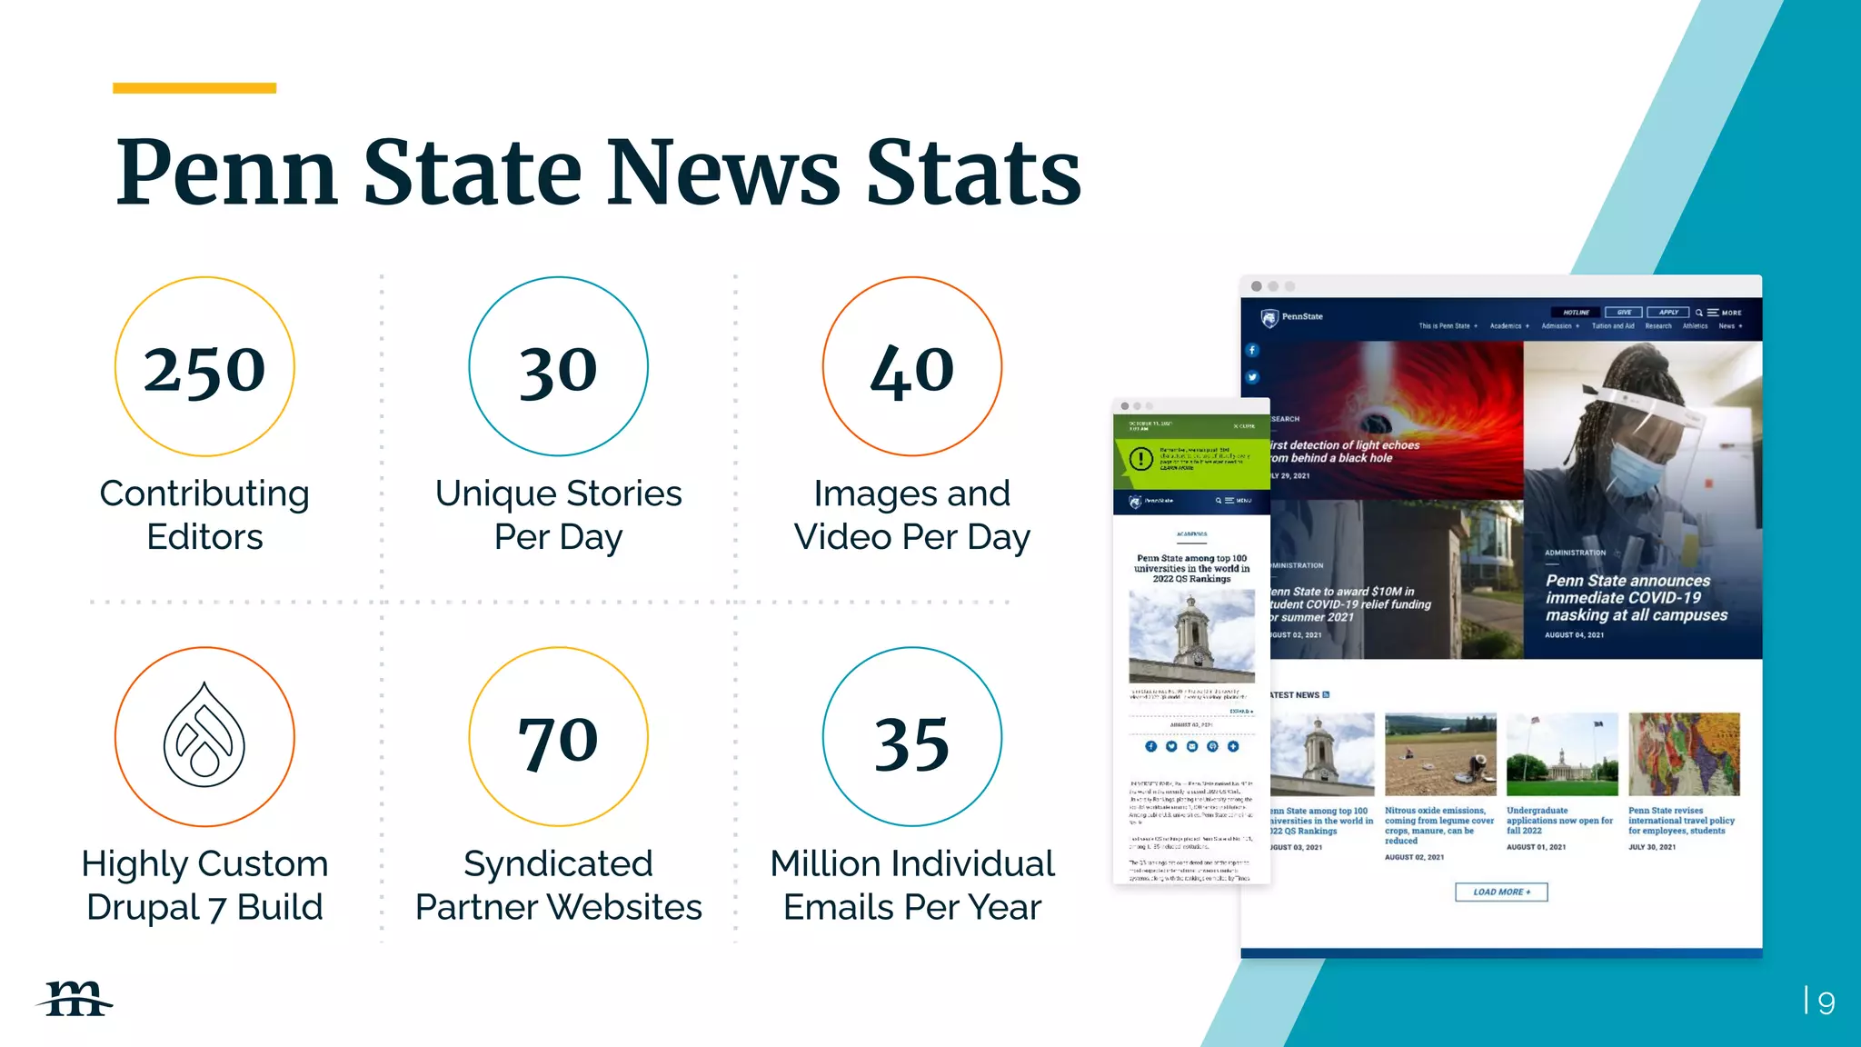Open the Academics nav item
The height and width of the screenshot is (1047, 1861).
pyautogui.click(x=1506, y=326)
